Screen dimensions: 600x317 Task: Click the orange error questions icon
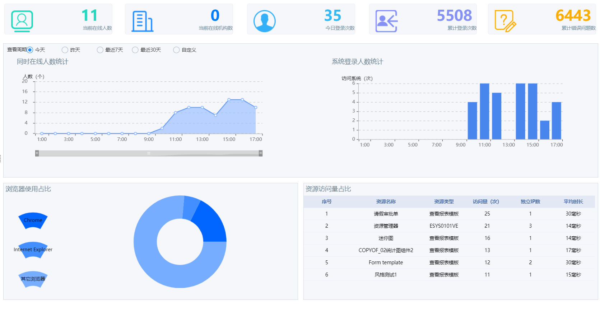coord(505,21)
